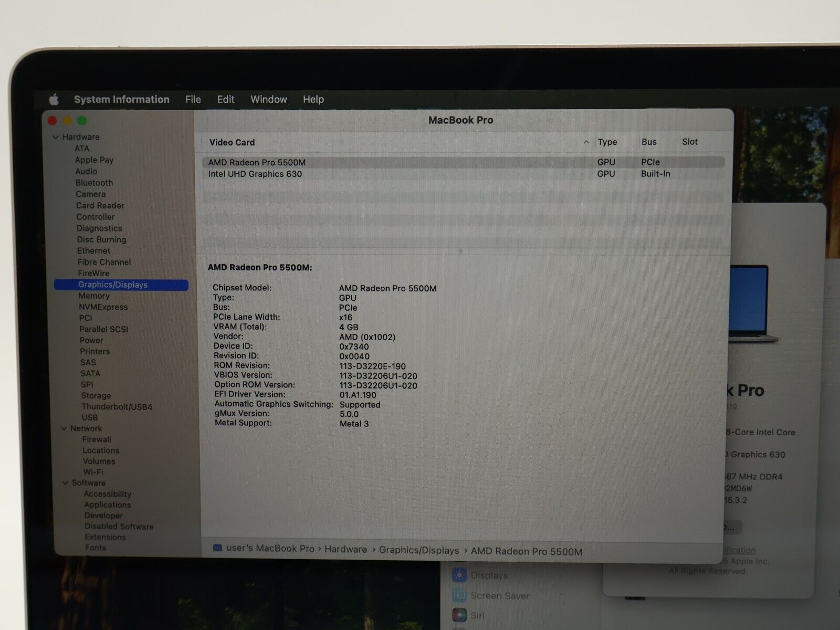Select Applications under Software
840x630 pixels.
pos(108,505)
